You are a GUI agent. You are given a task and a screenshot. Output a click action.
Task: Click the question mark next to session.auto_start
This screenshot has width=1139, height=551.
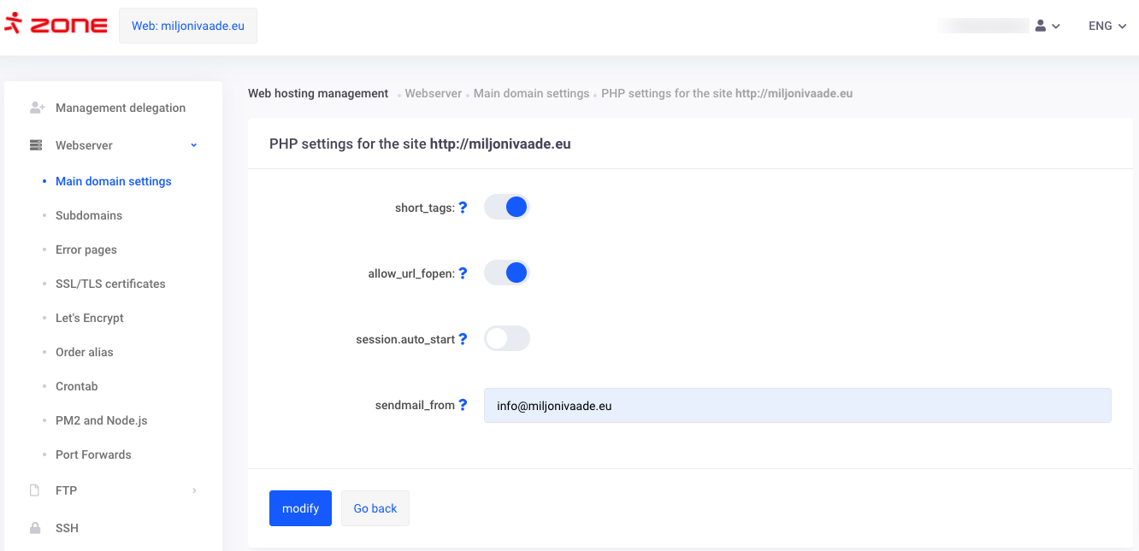coord(463,339)
